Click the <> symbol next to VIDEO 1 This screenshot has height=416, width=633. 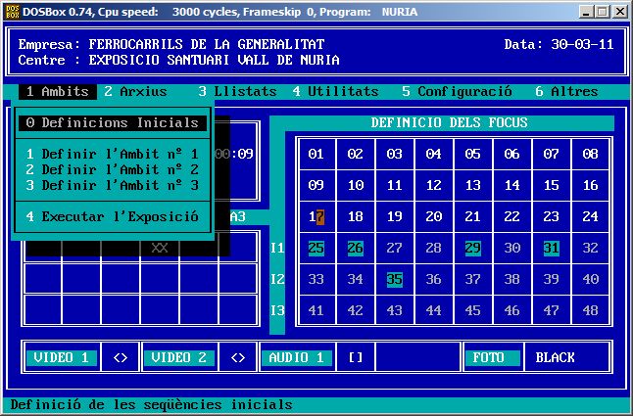[x=121, y=358]
